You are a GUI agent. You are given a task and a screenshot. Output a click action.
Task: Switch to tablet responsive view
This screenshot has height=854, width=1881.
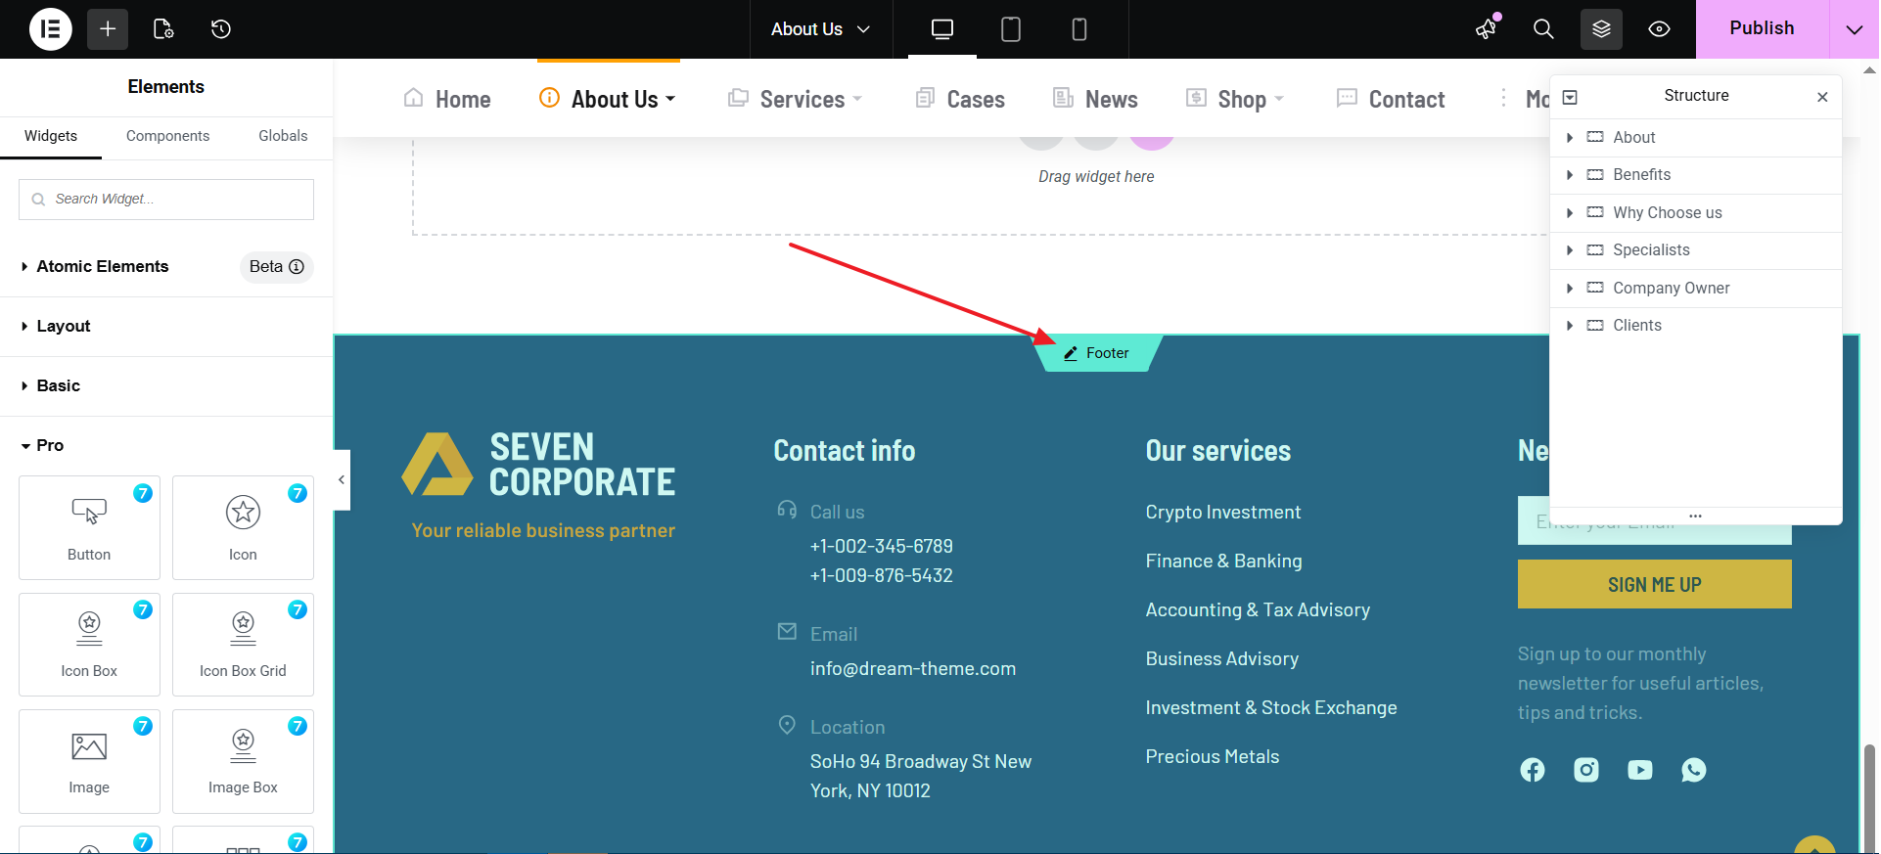(x=1011, y=29)
